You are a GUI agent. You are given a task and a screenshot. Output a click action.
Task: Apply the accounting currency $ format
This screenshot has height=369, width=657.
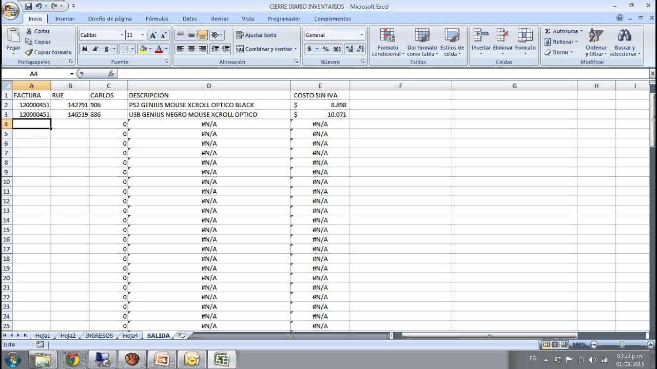(x=310, y=49)
